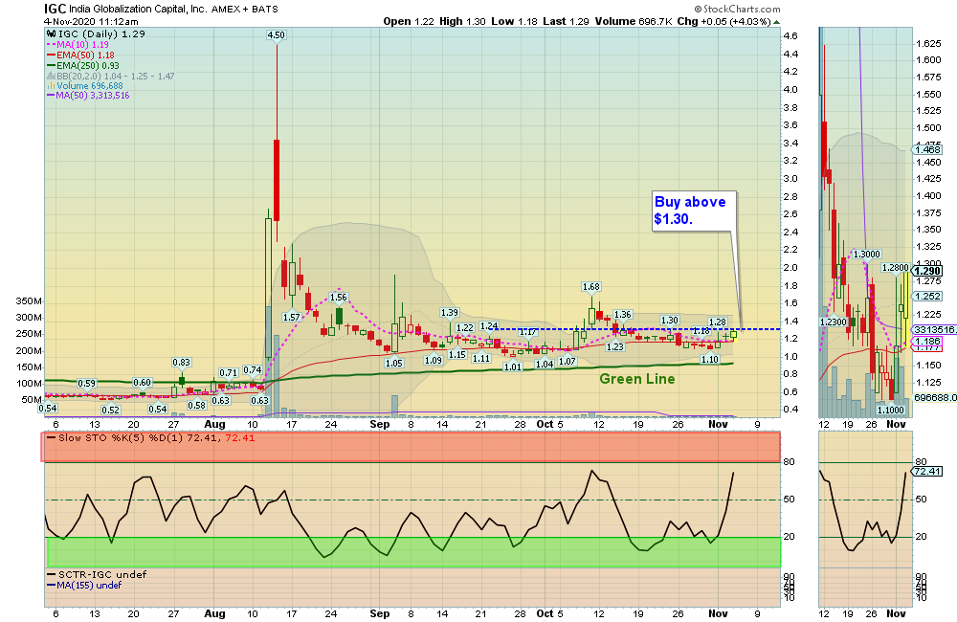Click the 1.468 upper band tag in zoom panel
Image resolution: width=957 pixels, height=622 pixels.
coord(927,149)
